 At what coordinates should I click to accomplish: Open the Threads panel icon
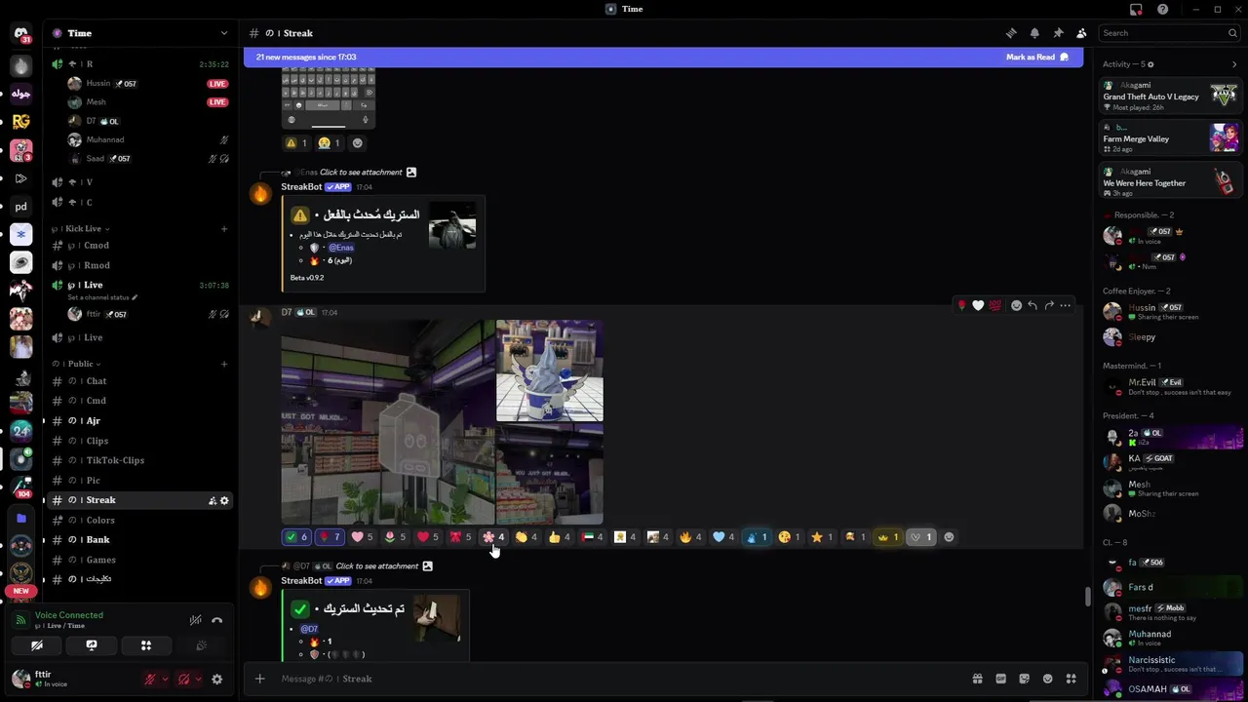pos(1011,33)
